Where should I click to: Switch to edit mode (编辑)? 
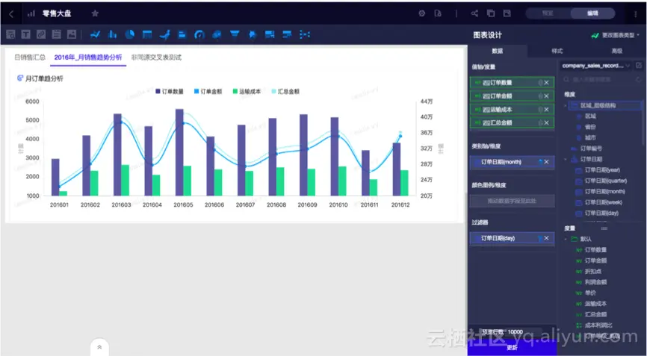click(x=592, y=13)
